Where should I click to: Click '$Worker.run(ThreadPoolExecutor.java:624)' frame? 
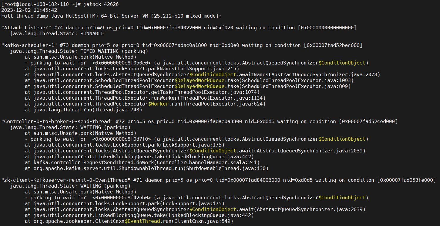pos(145,104)
